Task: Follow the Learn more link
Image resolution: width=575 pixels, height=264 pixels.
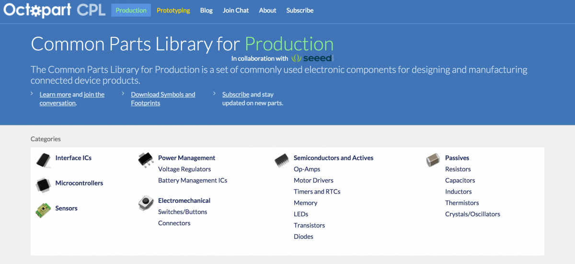Action: click(55, 95)
